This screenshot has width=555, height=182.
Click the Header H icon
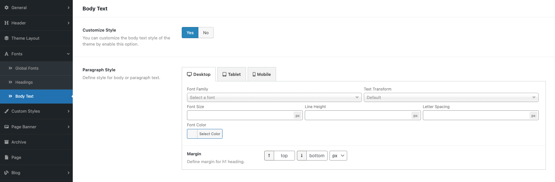(7, 23)
